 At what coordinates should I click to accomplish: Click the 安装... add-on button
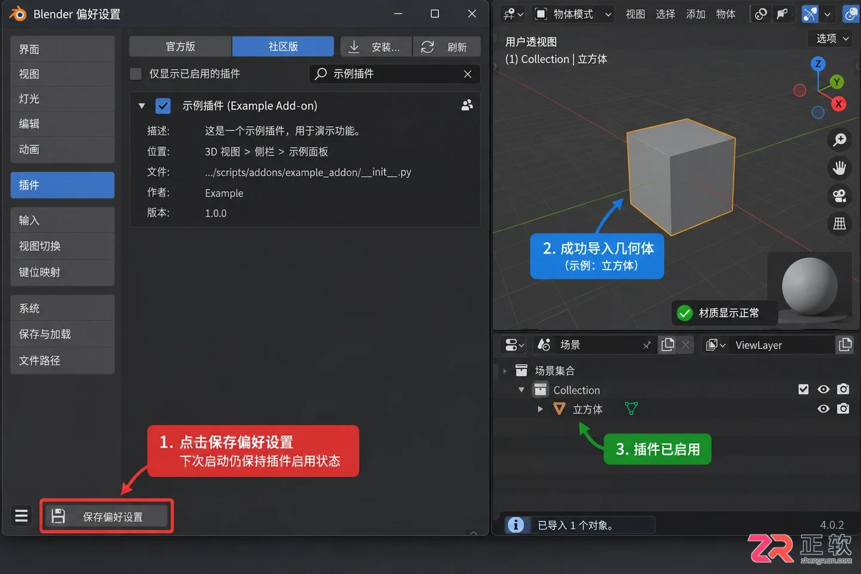pos(376,47)
